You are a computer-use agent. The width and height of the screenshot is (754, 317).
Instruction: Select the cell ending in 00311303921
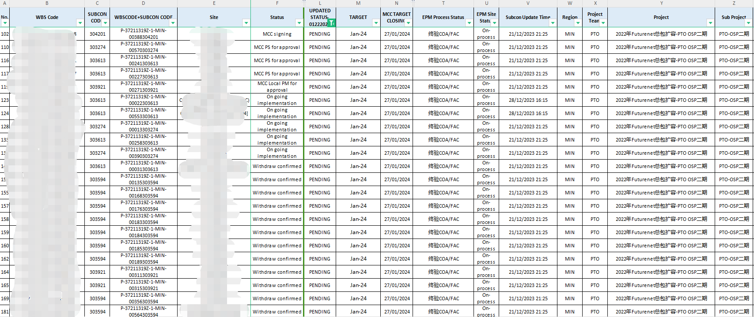pos(144,272)
